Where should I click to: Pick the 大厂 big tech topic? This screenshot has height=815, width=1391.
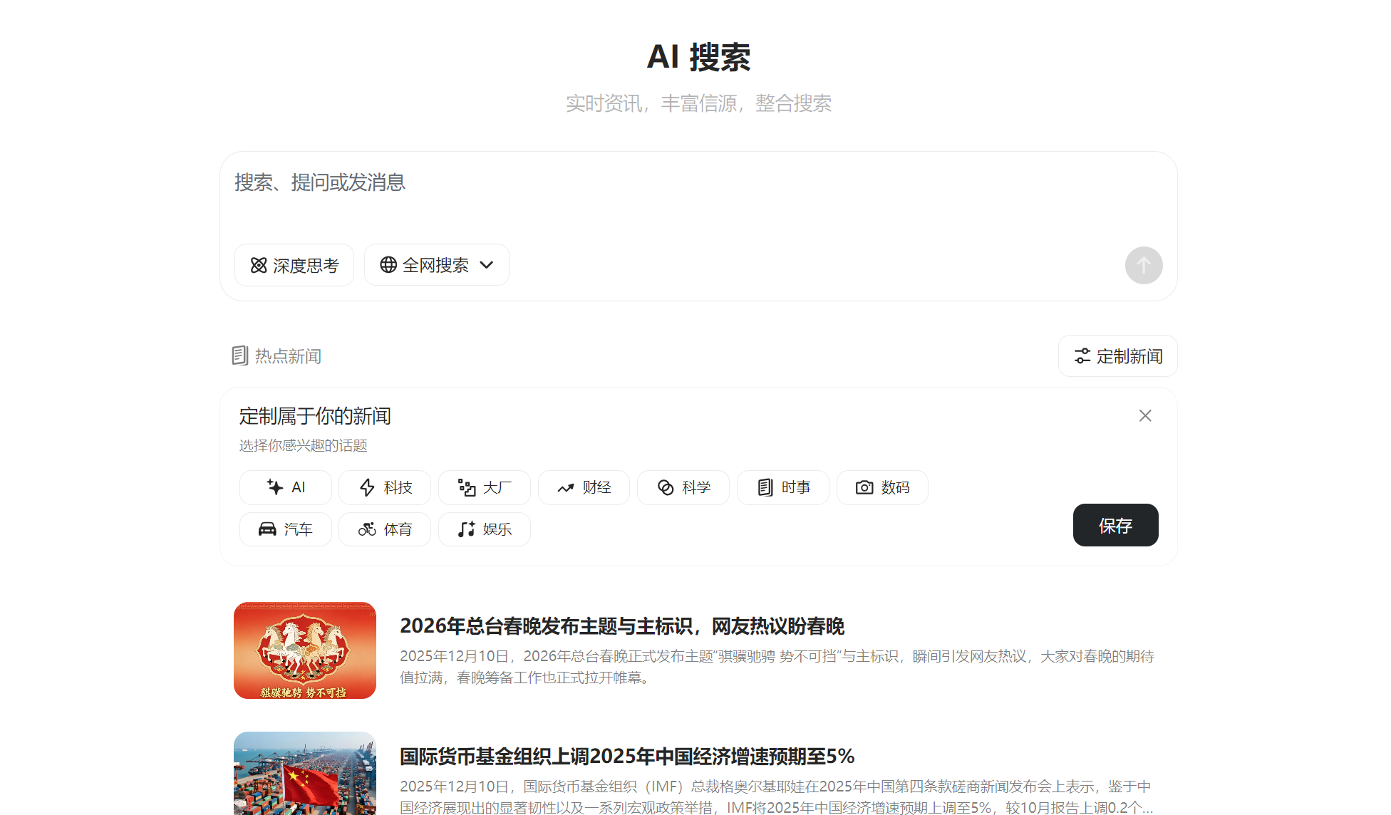485,487
